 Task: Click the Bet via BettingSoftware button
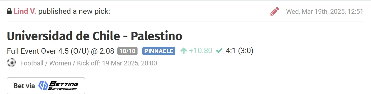point(46,86)
